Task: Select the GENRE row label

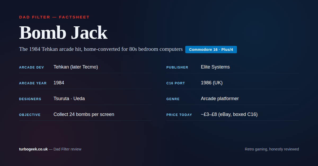Action: [173, 99]
